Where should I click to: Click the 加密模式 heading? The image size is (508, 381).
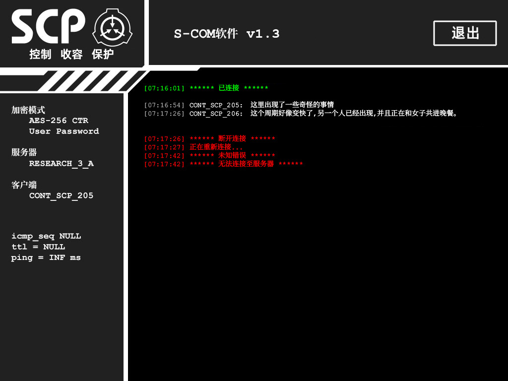[x=28, y=110]
